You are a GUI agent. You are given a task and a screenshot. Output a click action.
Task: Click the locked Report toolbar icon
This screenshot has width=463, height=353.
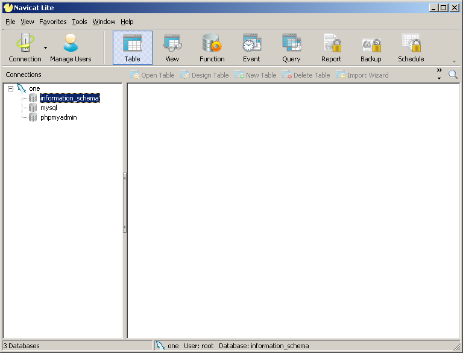[332, 48]
